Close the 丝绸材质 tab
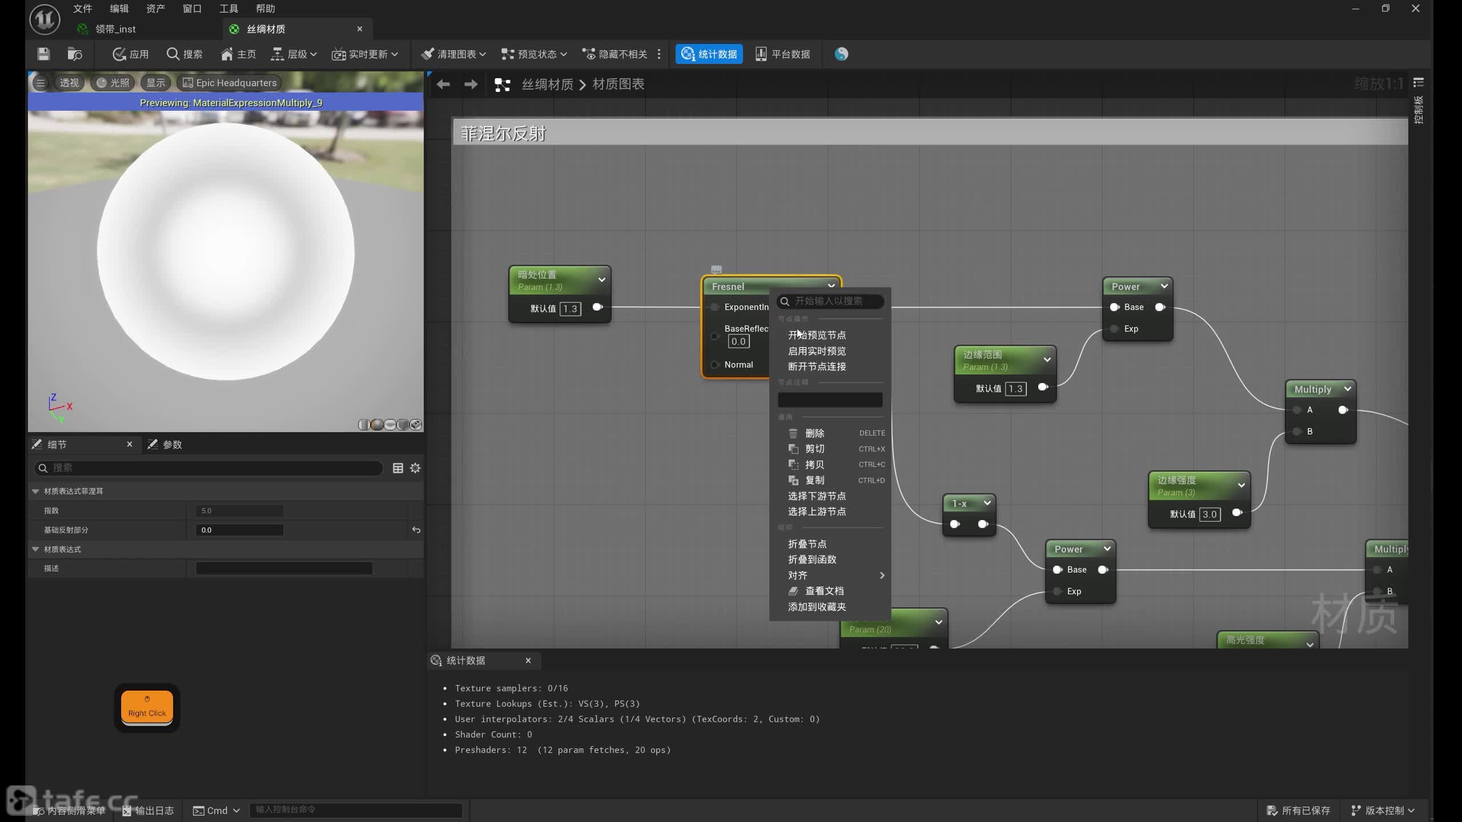Image resolution: width=1462 pixels, height=822 pixels. click(359, 29)
